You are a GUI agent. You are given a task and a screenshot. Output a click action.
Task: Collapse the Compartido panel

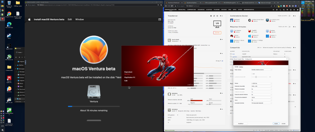click(295, 48)
